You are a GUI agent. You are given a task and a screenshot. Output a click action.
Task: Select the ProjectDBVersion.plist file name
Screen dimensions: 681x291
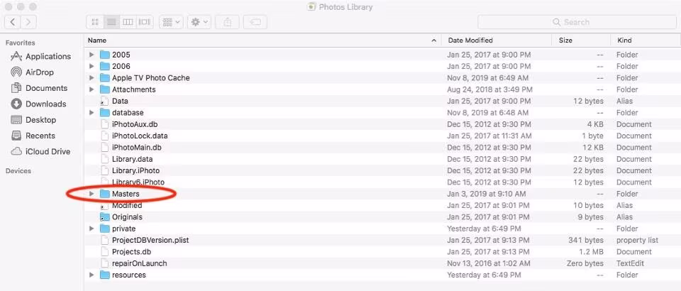coord(150,240)
